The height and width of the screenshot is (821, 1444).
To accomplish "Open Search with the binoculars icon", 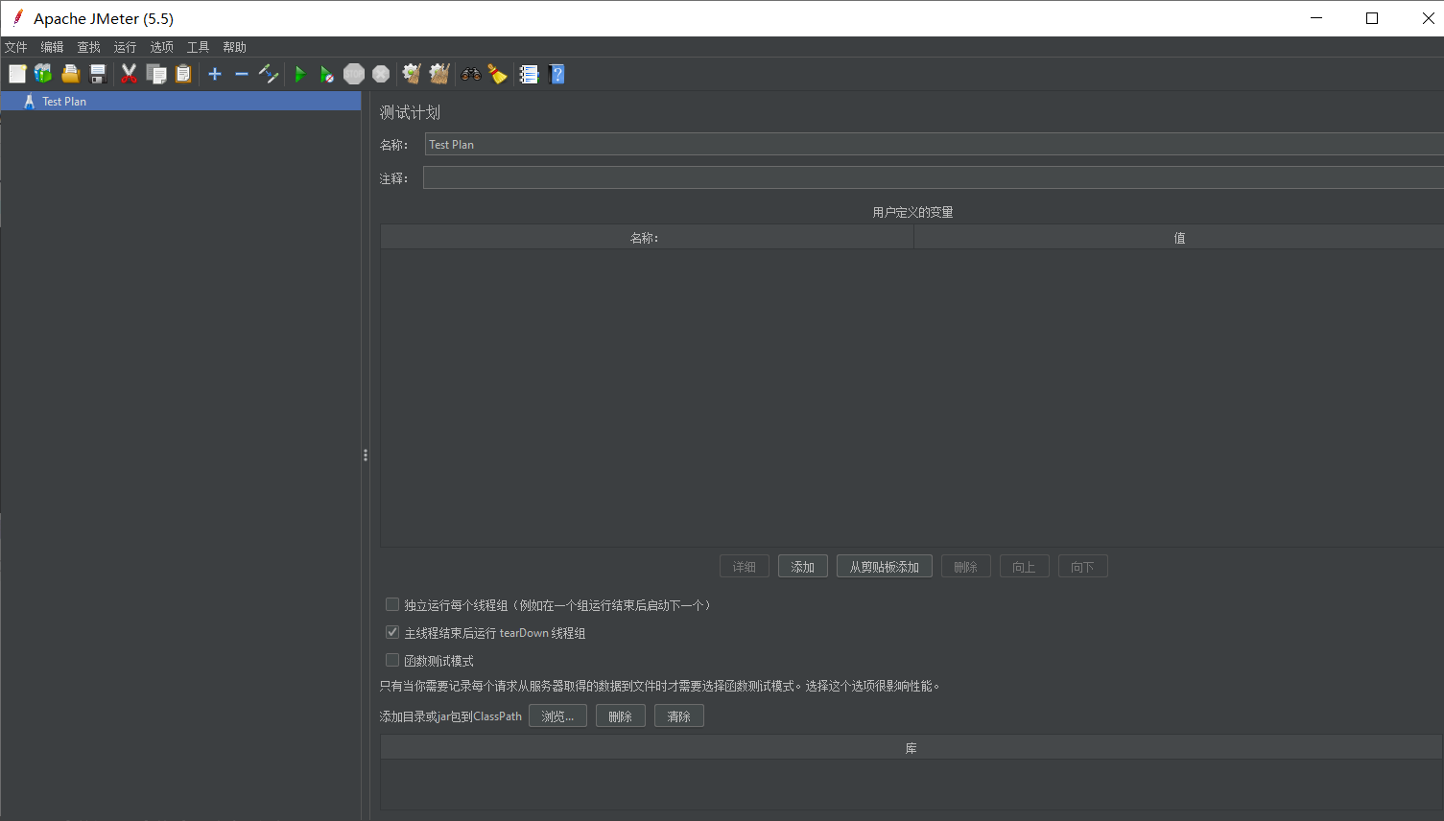I will coord(470,74).
